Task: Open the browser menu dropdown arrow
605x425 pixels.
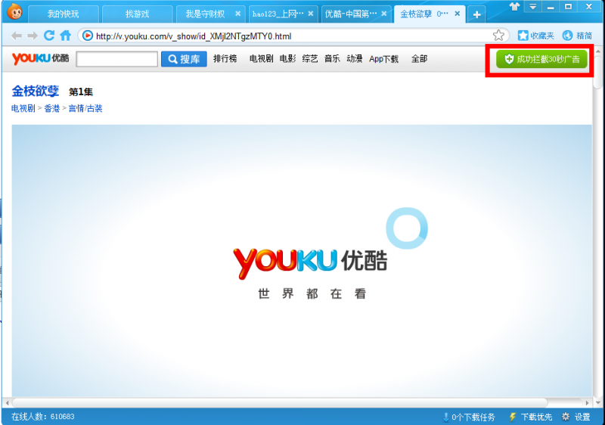Action: [533, 7]
